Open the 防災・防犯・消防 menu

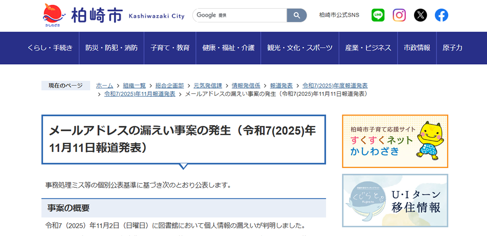pyautogui.click(x=112, y=48)
